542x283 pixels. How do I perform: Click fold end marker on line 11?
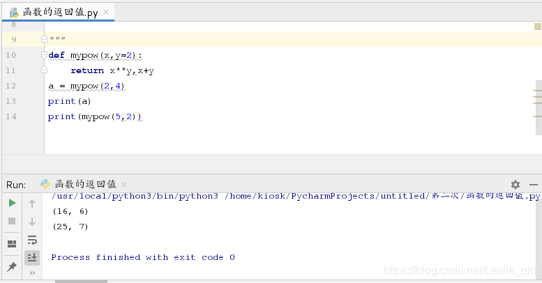coord(44,70)
